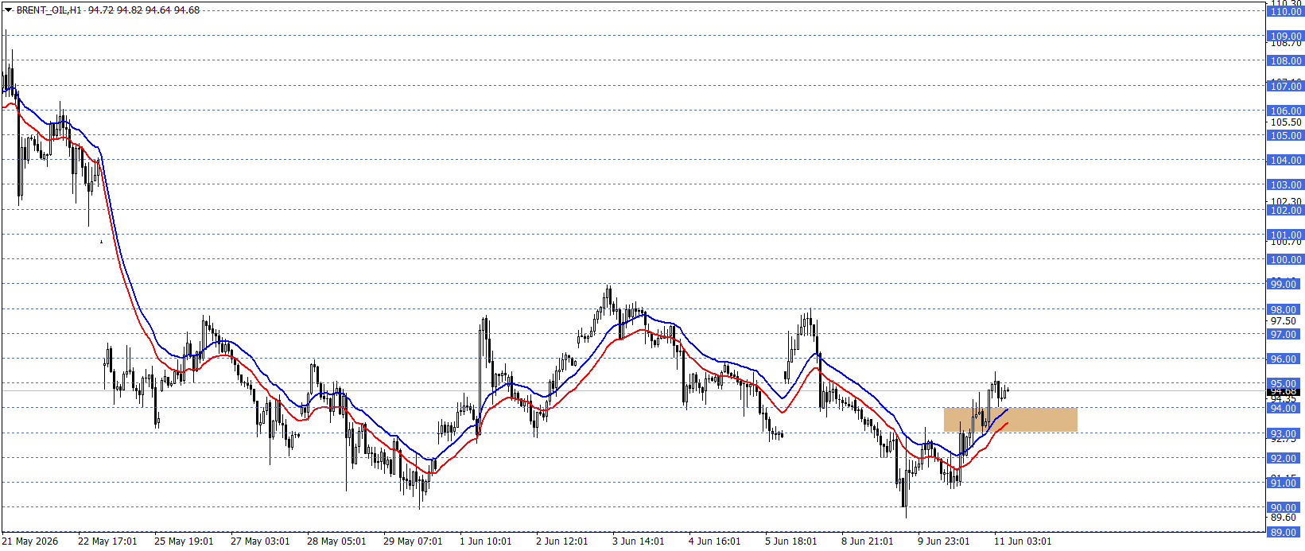
Task: Click the 103.00 price level label
Action: tap(1285, 185)
